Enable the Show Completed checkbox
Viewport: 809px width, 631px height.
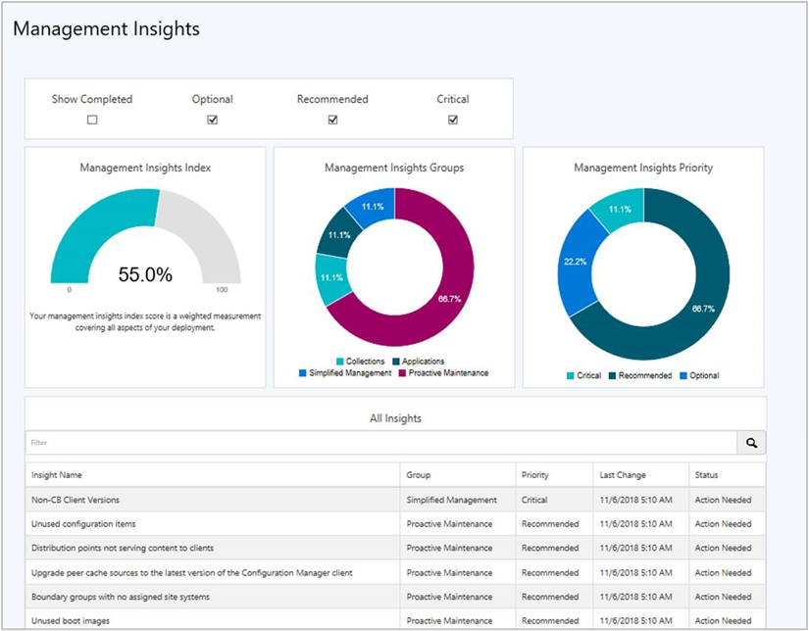pyautogui.click(x=92, y=120)
